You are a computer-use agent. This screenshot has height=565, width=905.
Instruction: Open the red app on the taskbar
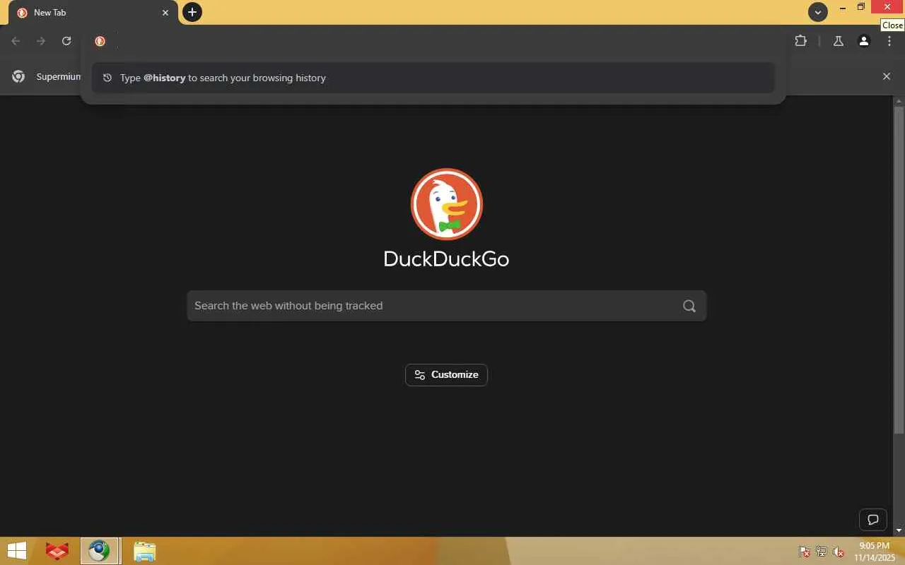tap(57, 551)
